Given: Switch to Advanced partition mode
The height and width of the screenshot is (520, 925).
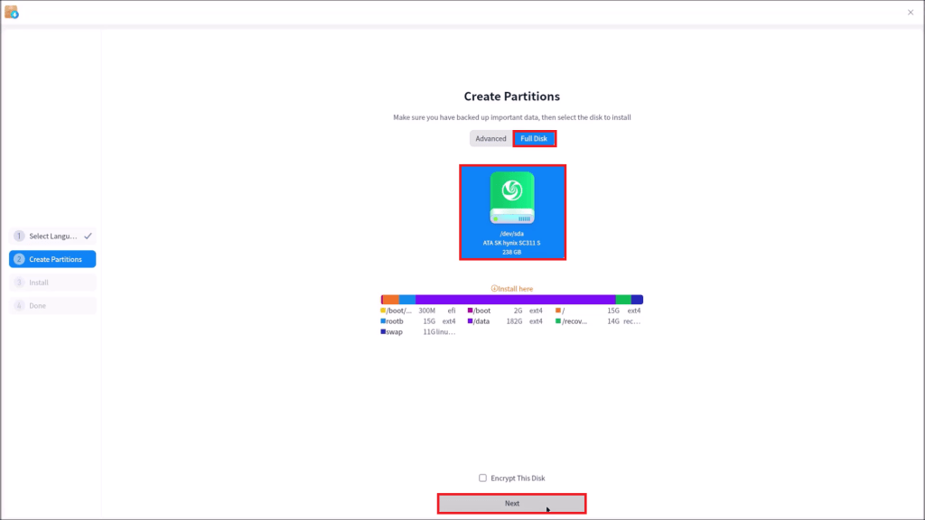Looking at the screenshot, I should click(x=491, y=138).
